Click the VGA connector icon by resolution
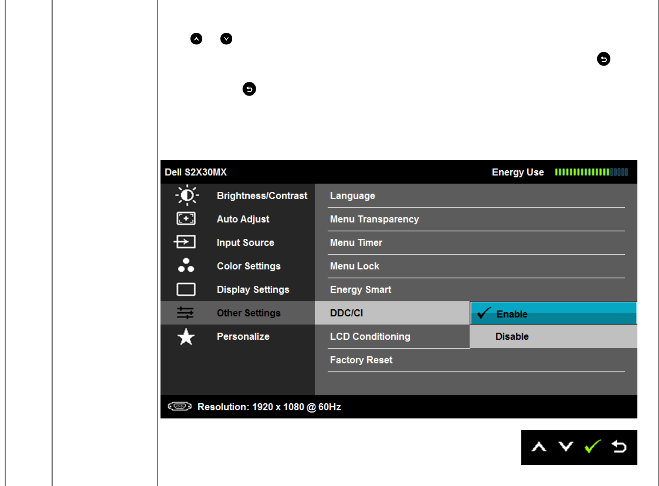The height and width of the screenshot is (486, 659). tap(180, 407)
